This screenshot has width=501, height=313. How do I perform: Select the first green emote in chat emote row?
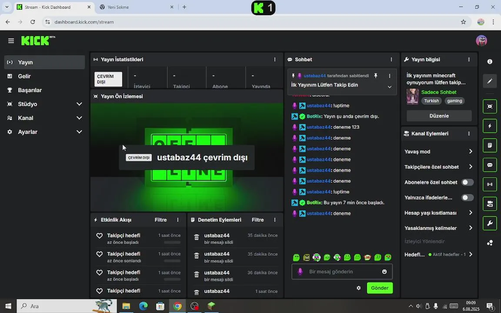pos(296,257)
